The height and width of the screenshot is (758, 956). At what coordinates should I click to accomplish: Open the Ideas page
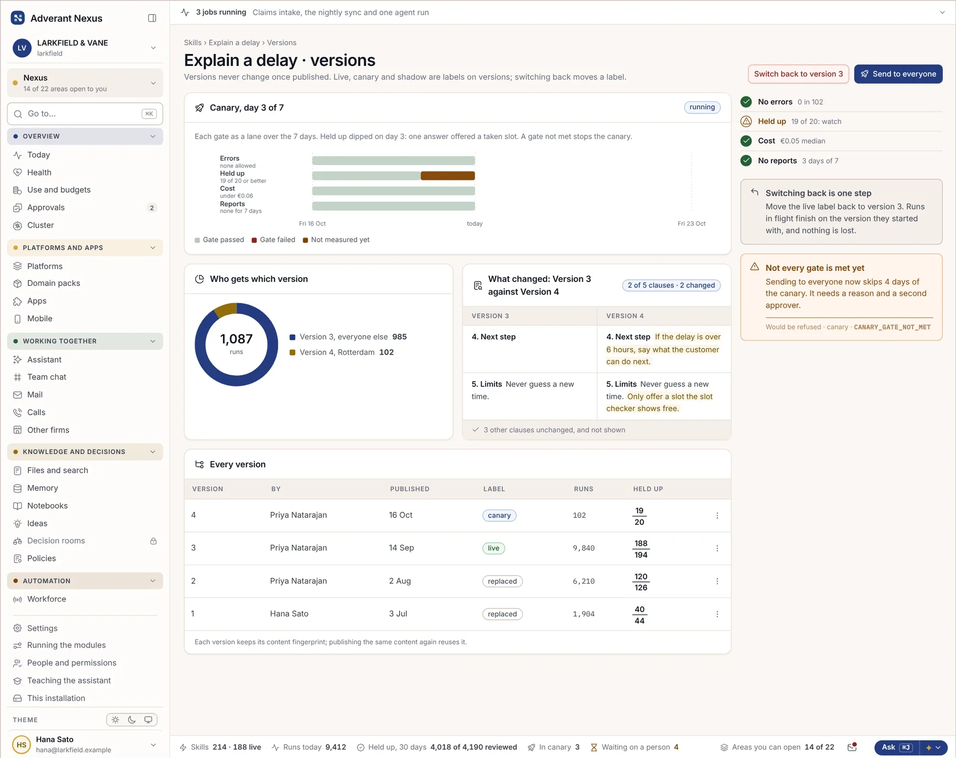click(x=85, y=523)
